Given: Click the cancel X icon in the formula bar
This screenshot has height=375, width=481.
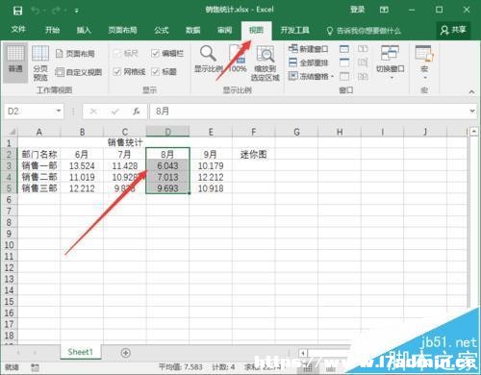Looking at the screenshot, I should click(93, 112).
